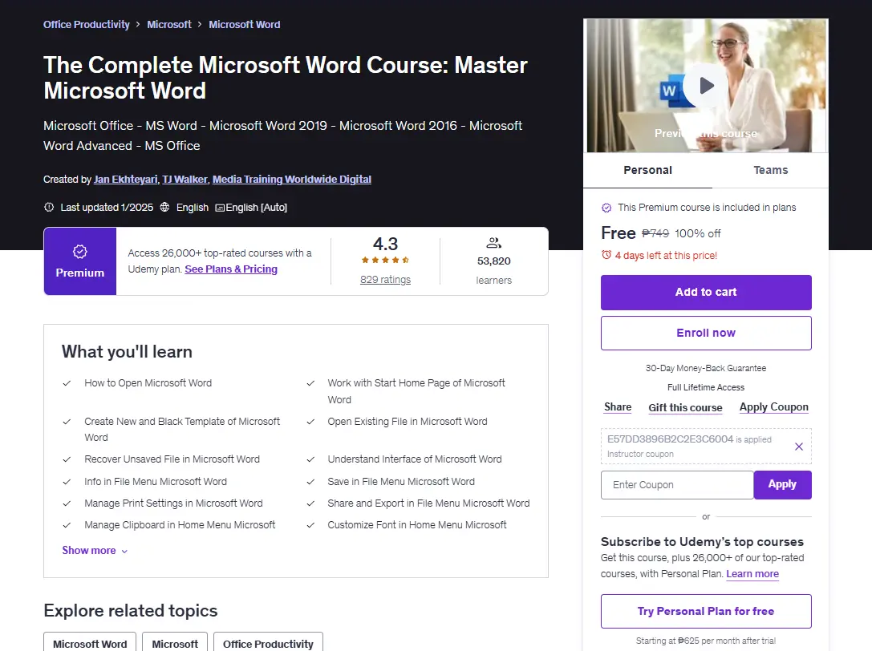Open Office Productivity breadcrumb
872x651 pixels.
point(86,25)
